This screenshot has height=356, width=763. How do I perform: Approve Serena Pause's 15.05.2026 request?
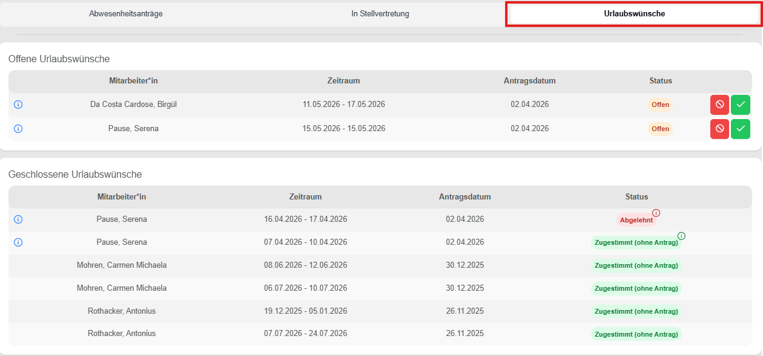tap(740, 129)
